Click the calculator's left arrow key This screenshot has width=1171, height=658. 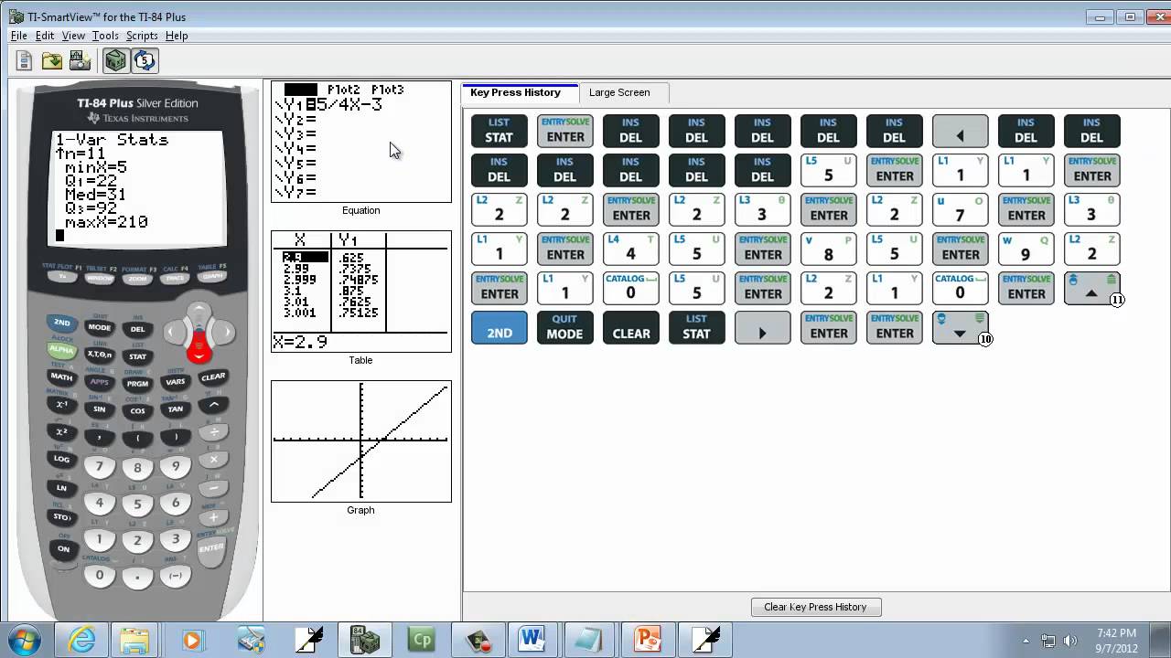click(174, 332)
